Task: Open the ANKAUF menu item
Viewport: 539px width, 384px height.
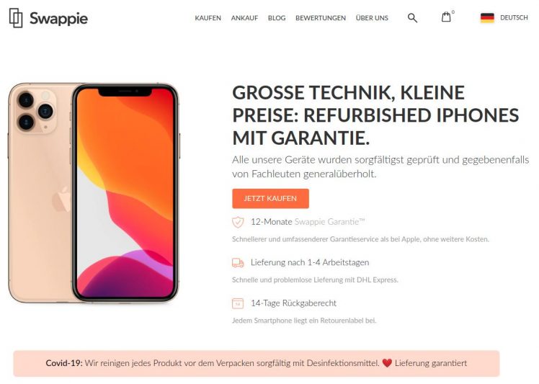Action: pos(244,18)
